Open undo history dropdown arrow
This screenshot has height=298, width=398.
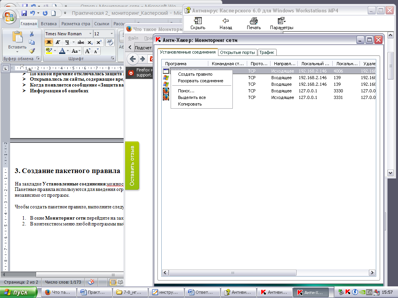[x=38, y=13]
